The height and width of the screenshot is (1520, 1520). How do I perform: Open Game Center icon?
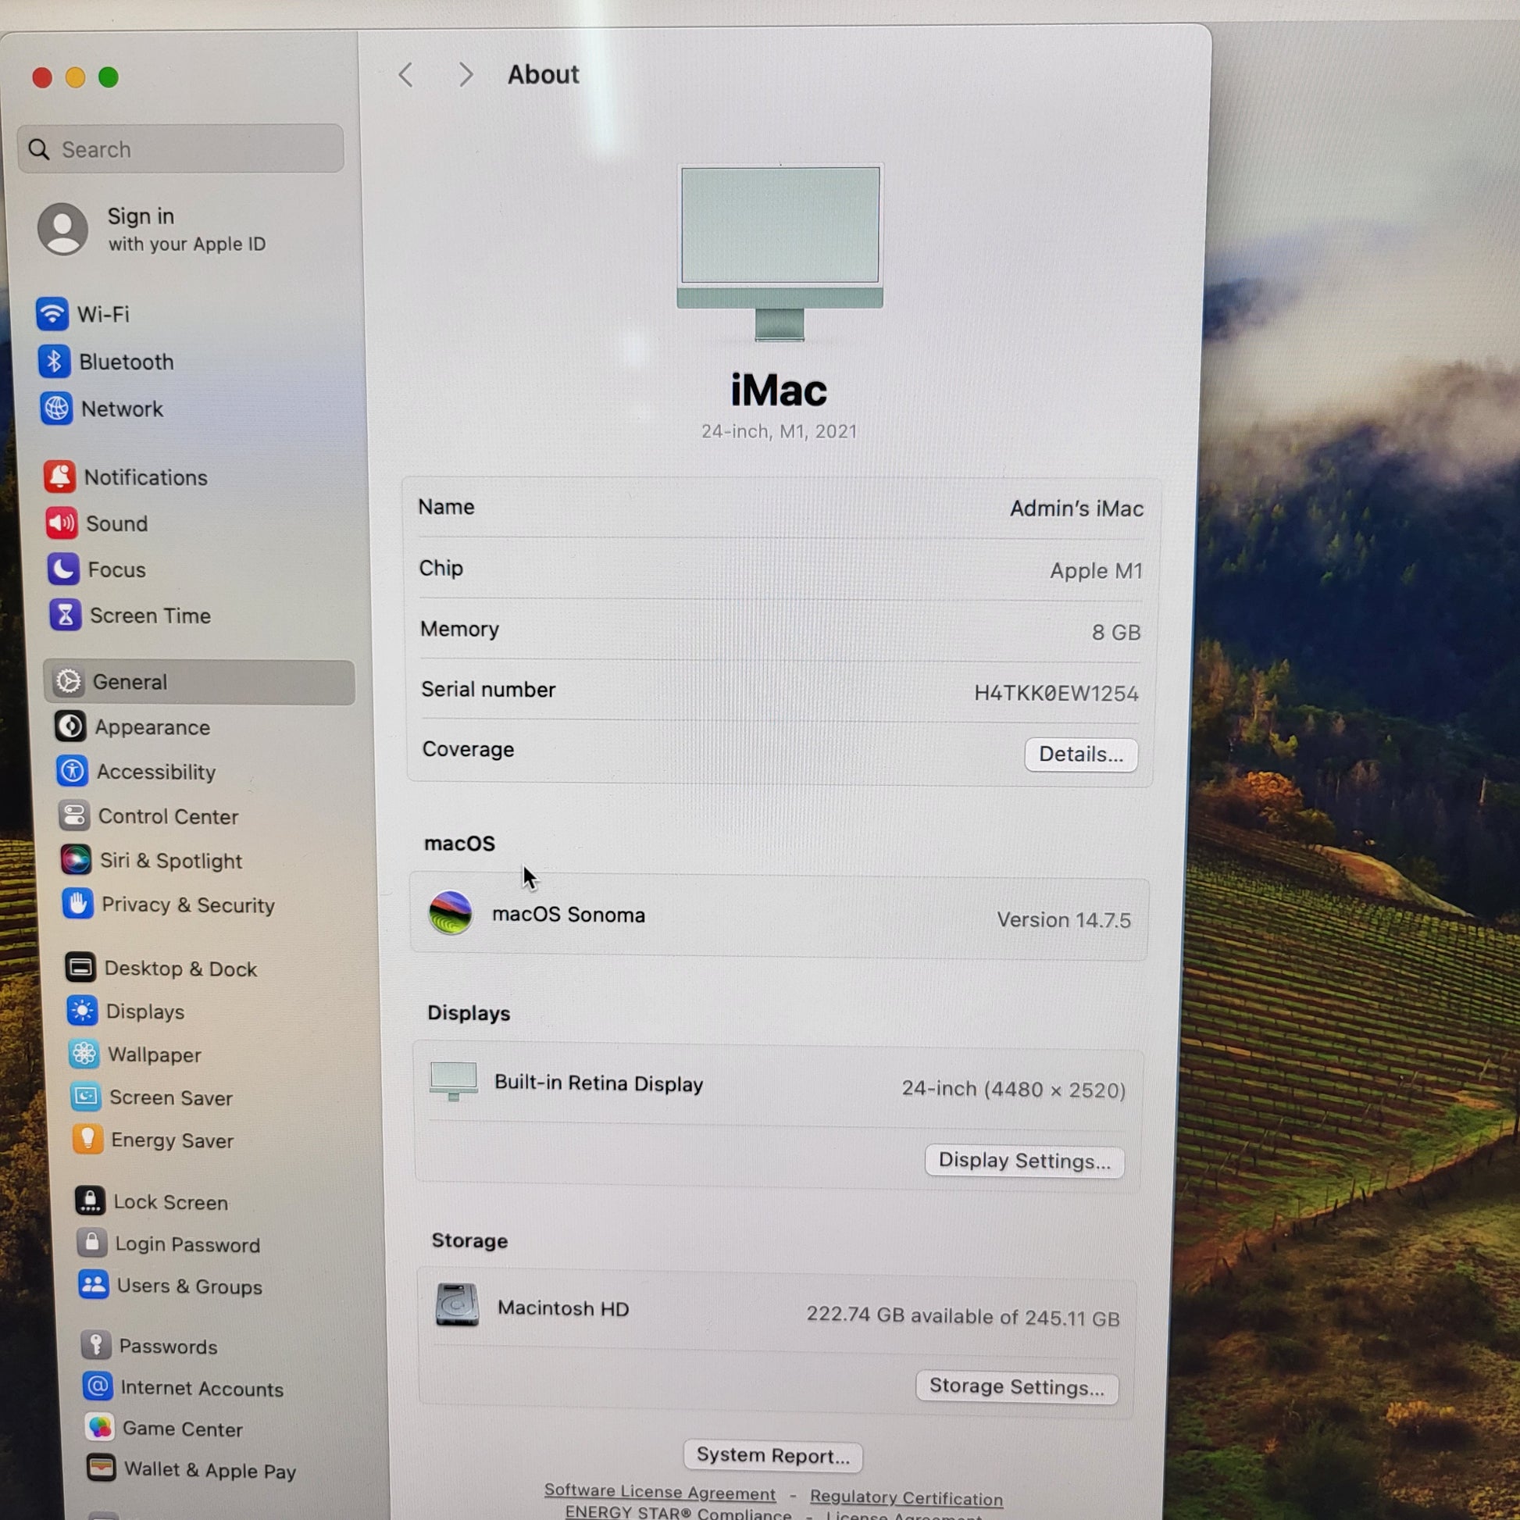(99, 1427)
